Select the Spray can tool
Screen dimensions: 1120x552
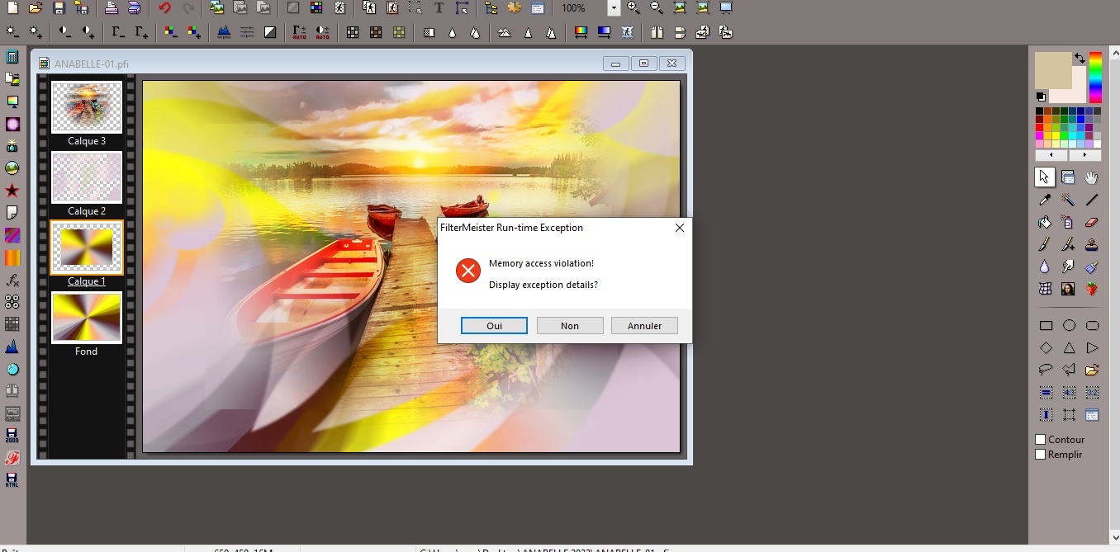1068,222
